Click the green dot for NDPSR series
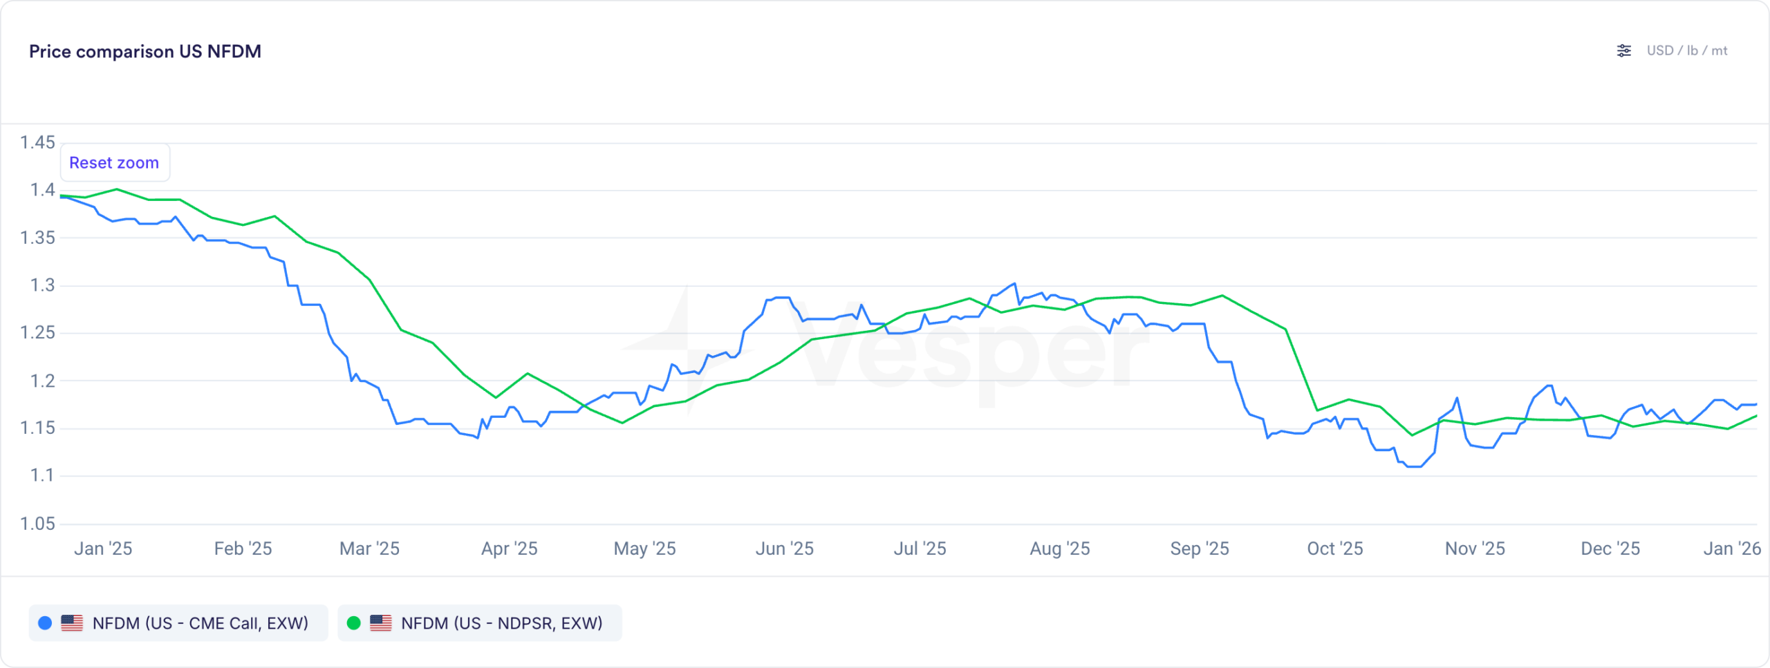The image size is (1770, 668). [x=353, y=623]
